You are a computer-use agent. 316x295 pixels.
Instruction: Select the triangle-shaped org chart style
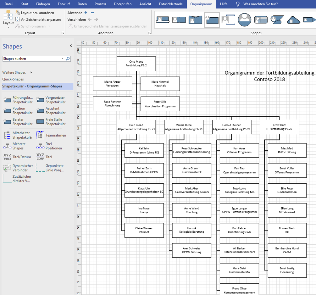click(x=293, y=20)
